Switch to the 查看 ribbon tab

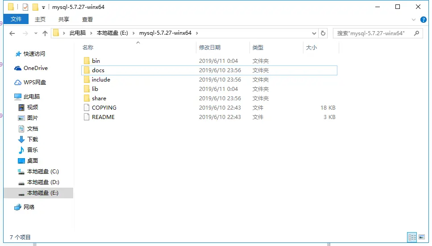(87, 19)
